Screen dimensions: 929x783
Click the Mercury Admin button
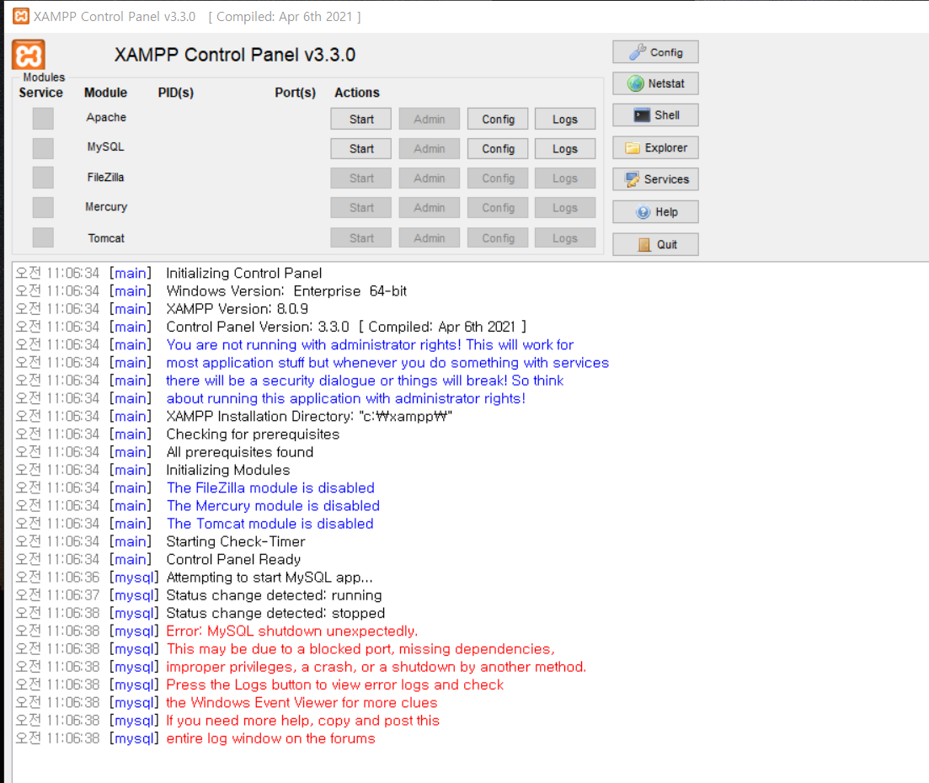click(x=429, y=208)
